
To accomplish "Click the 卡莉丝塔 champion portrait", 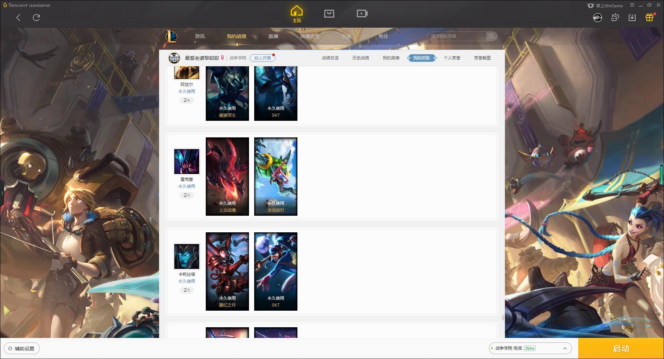I will tap(187, 256).
